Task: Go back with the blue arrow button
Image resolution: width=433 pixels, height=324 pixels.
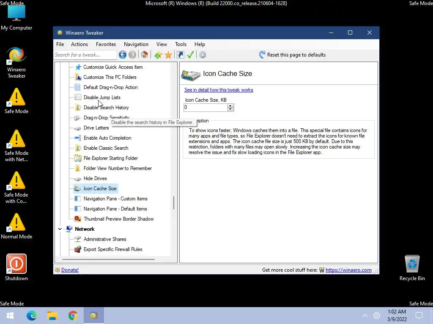Action: pyautogui.click(x=123, y=55)
